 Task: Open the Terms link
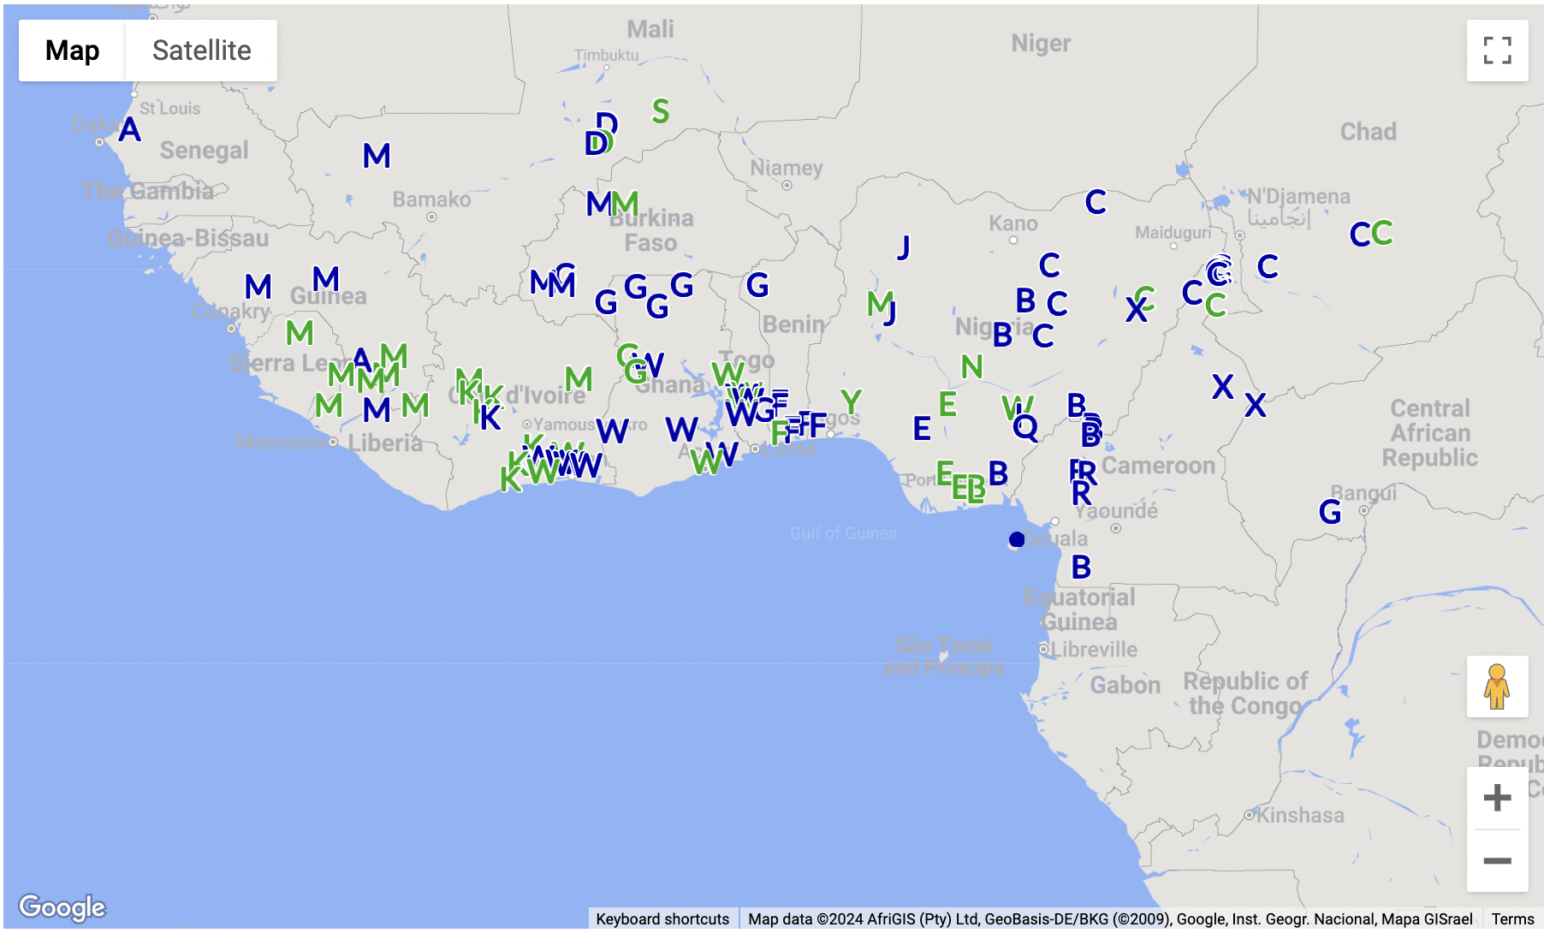[x=1512, y=919]
